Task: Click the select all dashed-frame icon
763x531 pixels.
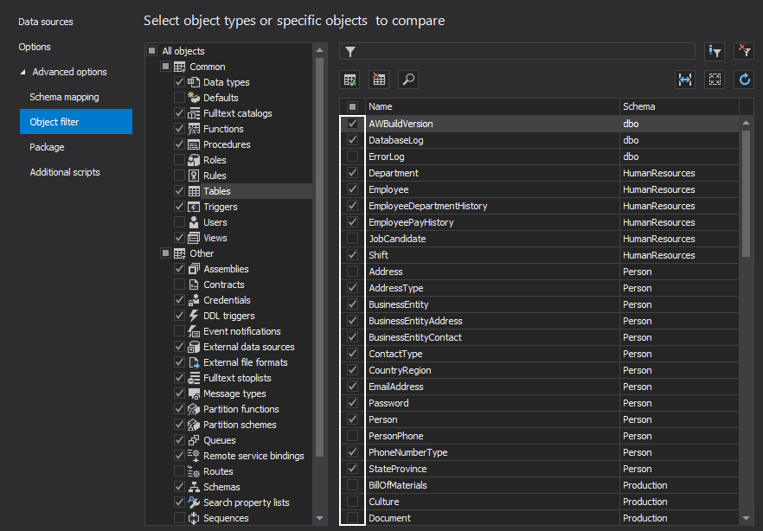Action: click(715, 80)
